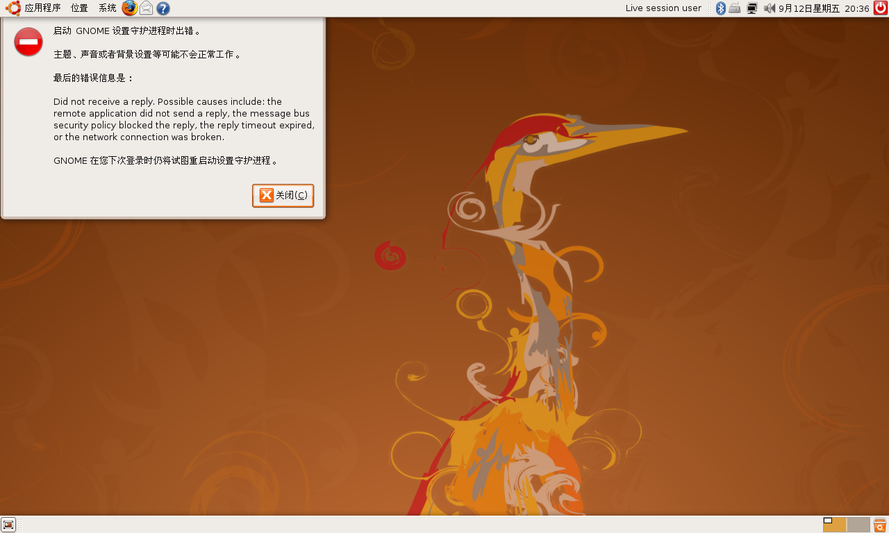The height and width of the screenshot is (533, 889).
Task: Open the Evolution mail launcher icon
Action: pos(146,8)
